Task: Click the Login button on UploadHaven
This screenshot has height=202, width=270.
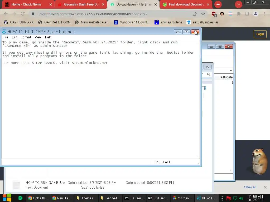Action: (x=260, y=34)
